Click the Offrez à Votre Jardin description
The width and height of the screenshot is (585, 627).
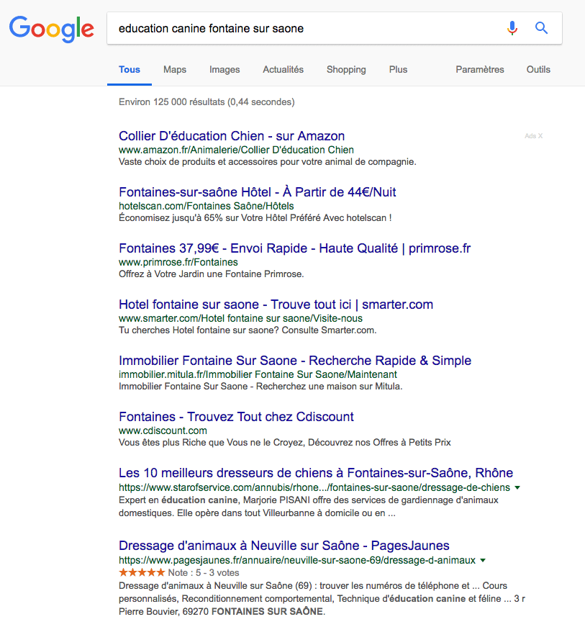[212, 274]
